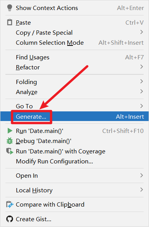Click the Run with Coverage shield icon
Viewport: 149px width, 227px height.
point(10,151)
